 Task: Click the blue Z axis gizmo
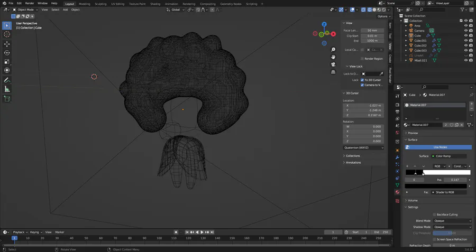coord(324,24)
